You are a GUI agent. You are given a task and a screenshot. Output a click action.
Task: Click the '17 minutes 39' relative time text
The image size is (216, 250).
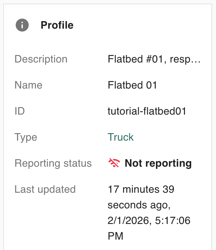click(x=141, y=189)
